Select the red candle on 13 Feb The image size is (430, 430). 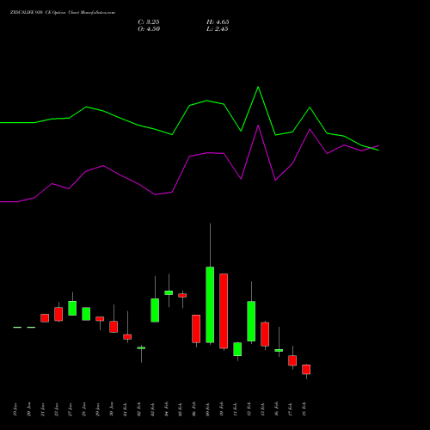click(x=265, y=335)
